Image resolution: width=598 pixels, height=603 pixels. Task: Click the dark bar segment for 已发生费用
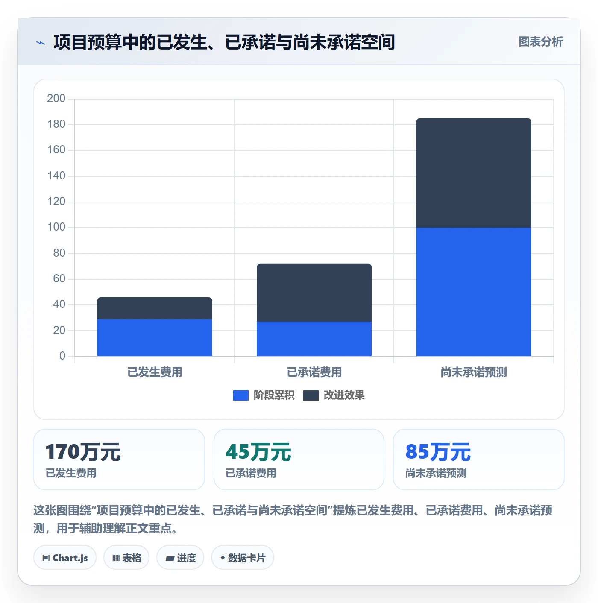point(155,308)
